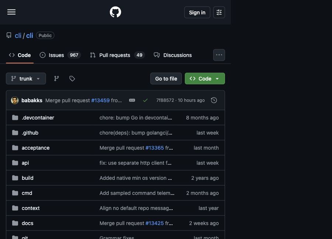The image size is (332, 239).
Task: Open commit 'Added native min os version ...'
Action: (135, 178)
